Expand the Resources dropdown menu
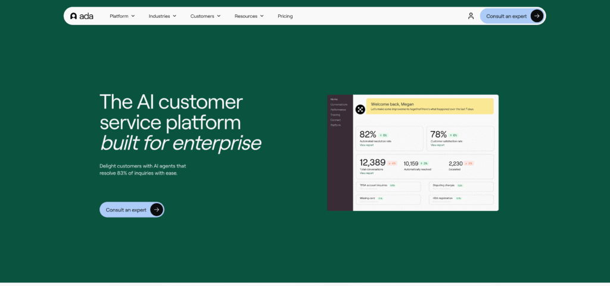The image size is (610, 286). click(x=249, y=16)
